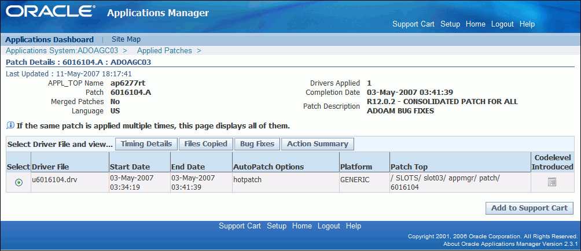Click the Timing Details button

click(146, 144)
